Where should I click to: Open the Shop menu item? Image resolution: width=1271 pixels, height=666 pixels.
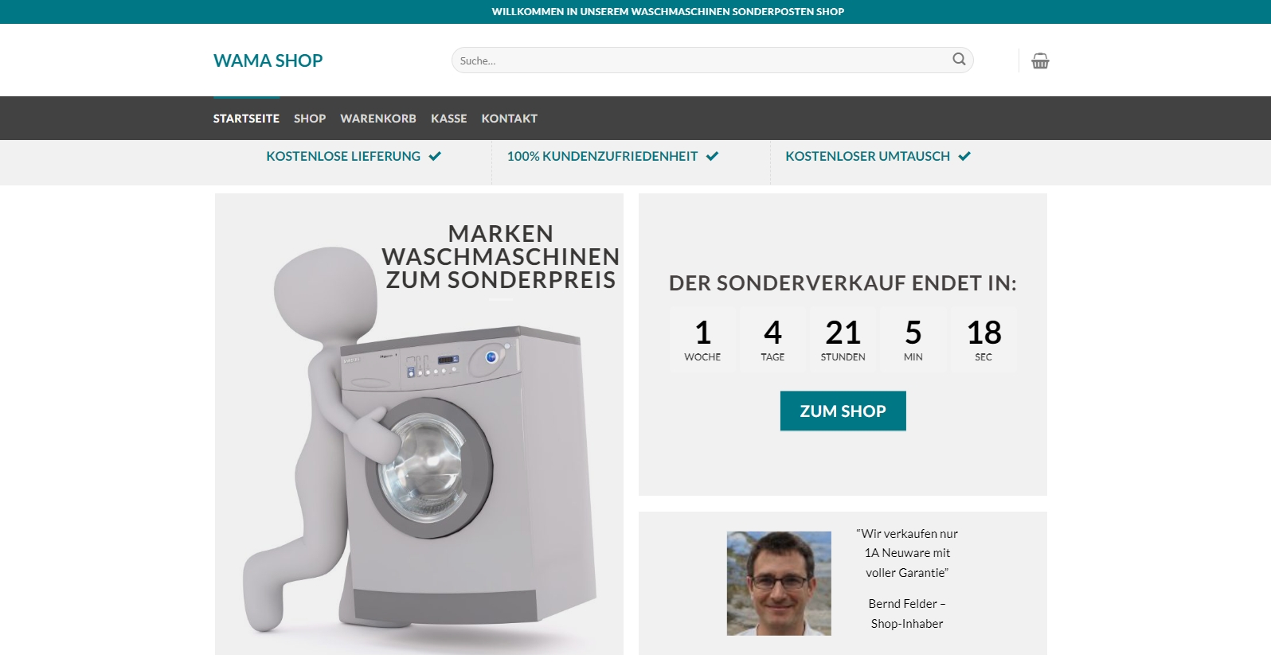[310, 119]
